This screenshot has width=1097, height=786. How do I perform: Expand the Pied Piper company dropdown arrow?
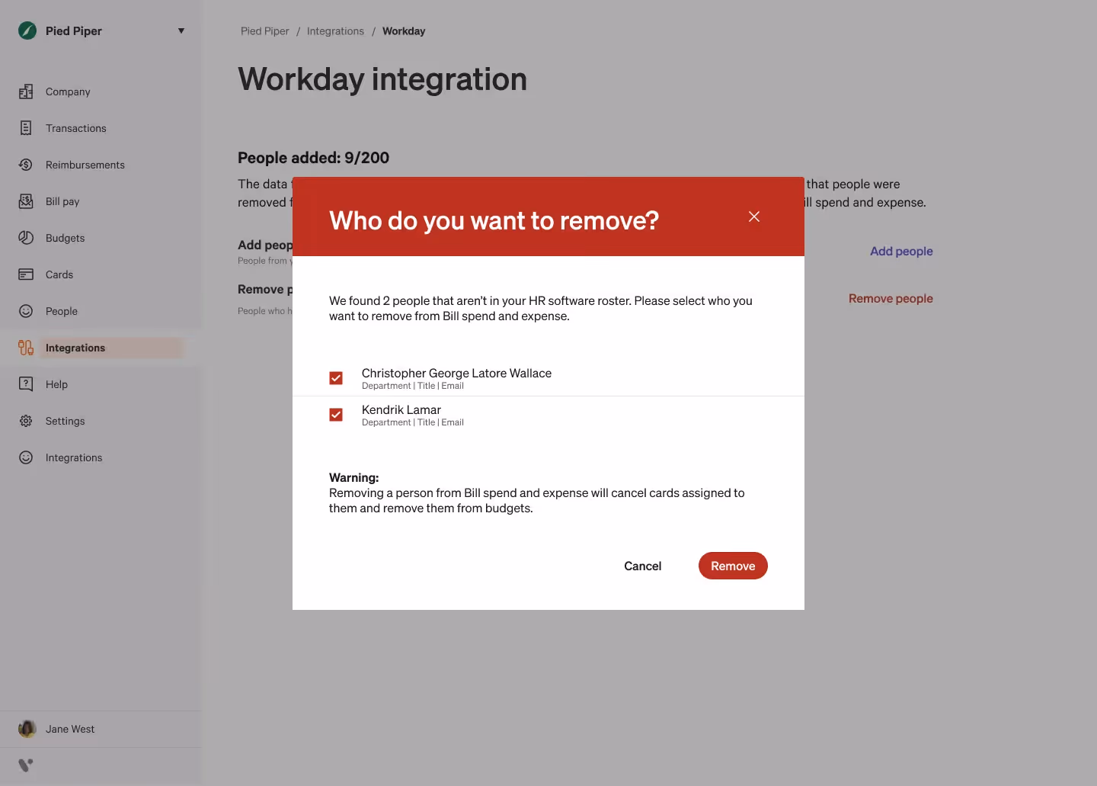click(x=181, y=31)
